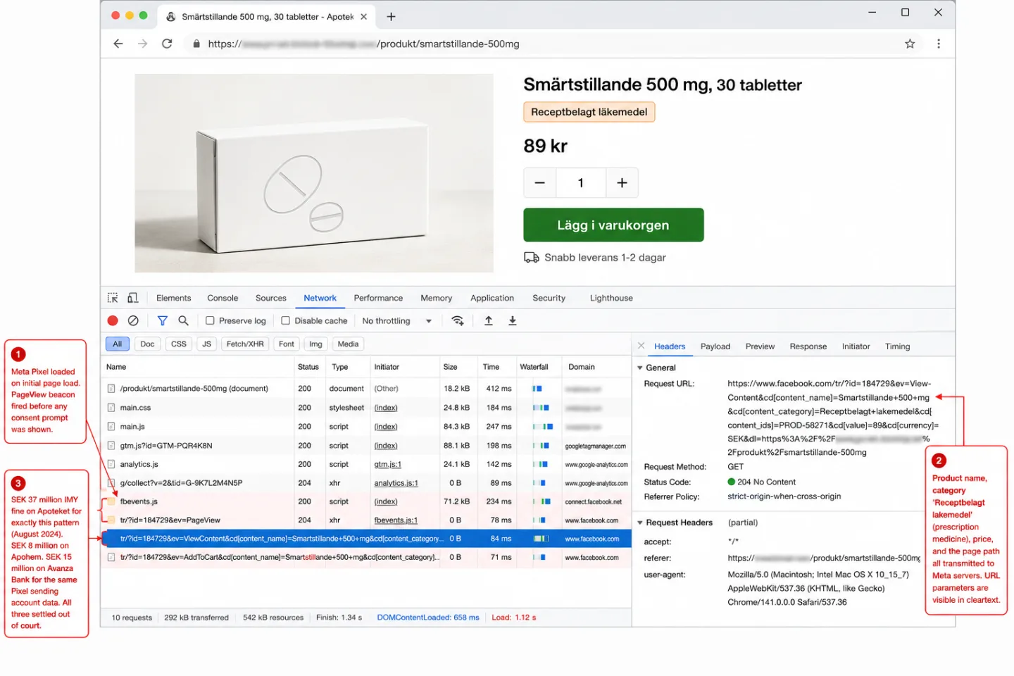1014x676 pixels.
Task: Select the gtm.js?id=GTM-PQR4K8N request row
Action: (x=365, y=446)
